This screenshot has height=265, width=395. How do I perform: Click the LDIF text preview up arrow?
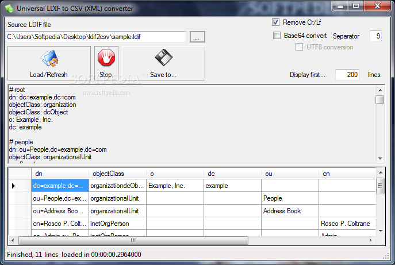click(380, 90)
